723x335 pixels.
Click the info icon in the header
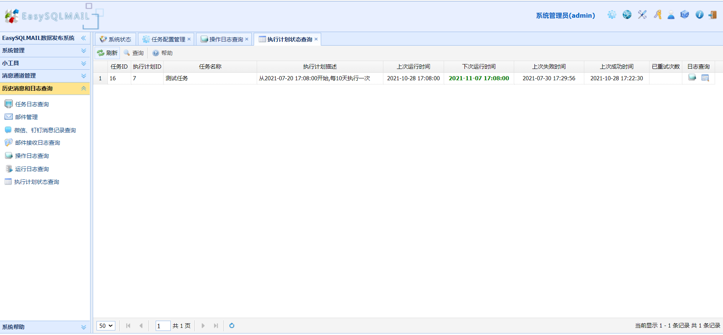point(700,15)
